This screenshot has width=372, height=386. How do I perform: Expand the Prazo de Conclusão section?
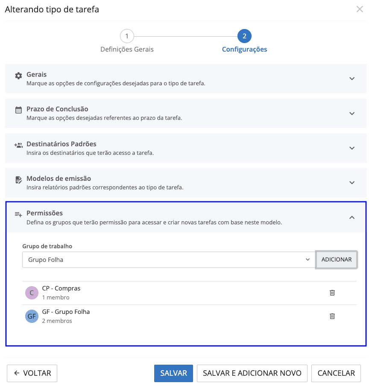[352, 113]
